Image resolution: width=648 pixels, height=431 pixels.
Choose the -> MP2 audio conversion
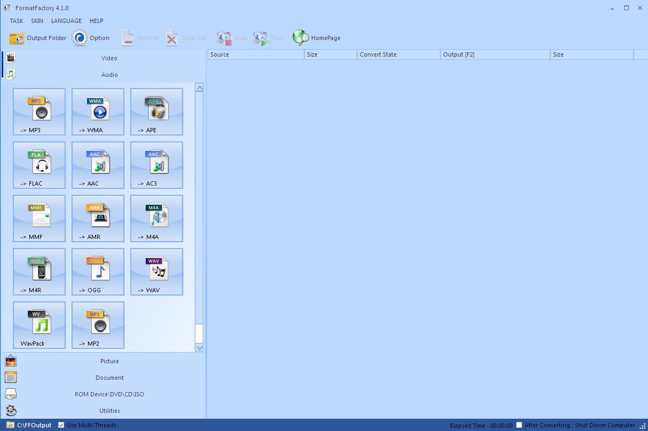point(98,325)
